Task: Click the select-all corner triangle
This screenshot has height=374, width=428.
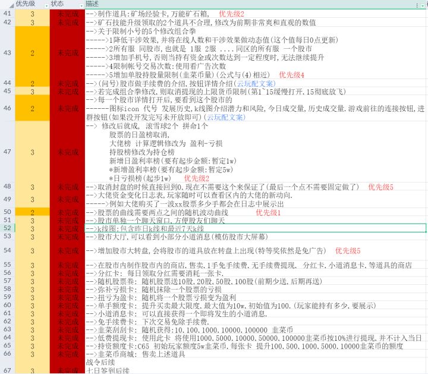Action: (11, 5)
